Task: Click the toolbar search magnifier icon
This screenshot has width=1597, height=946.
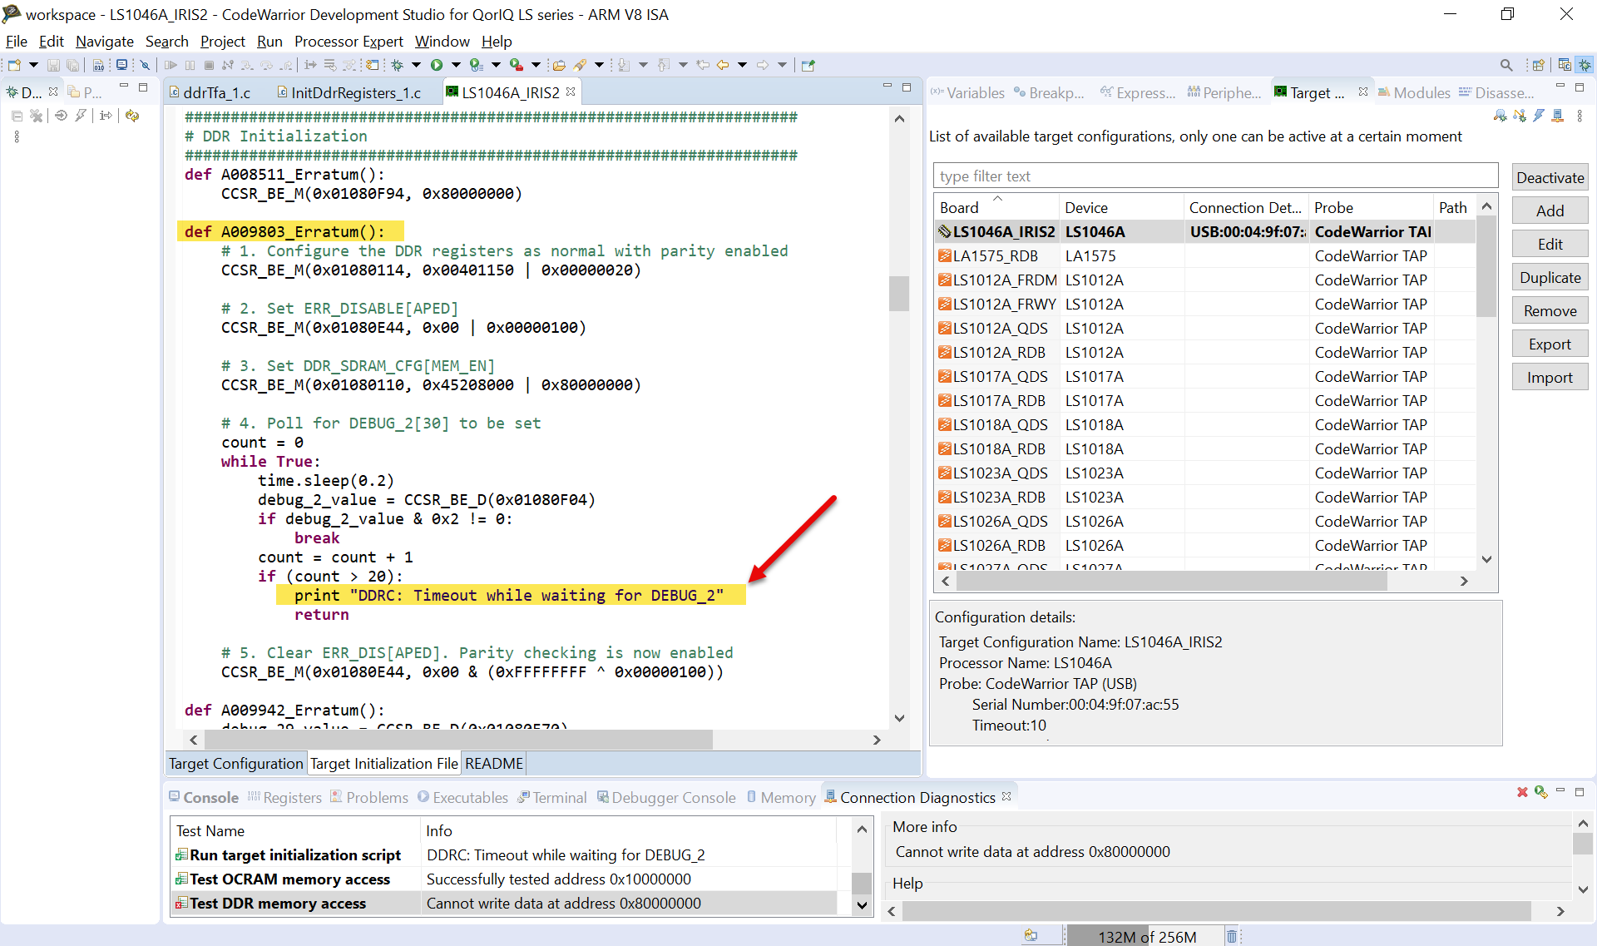Action: pos(1506,65)
